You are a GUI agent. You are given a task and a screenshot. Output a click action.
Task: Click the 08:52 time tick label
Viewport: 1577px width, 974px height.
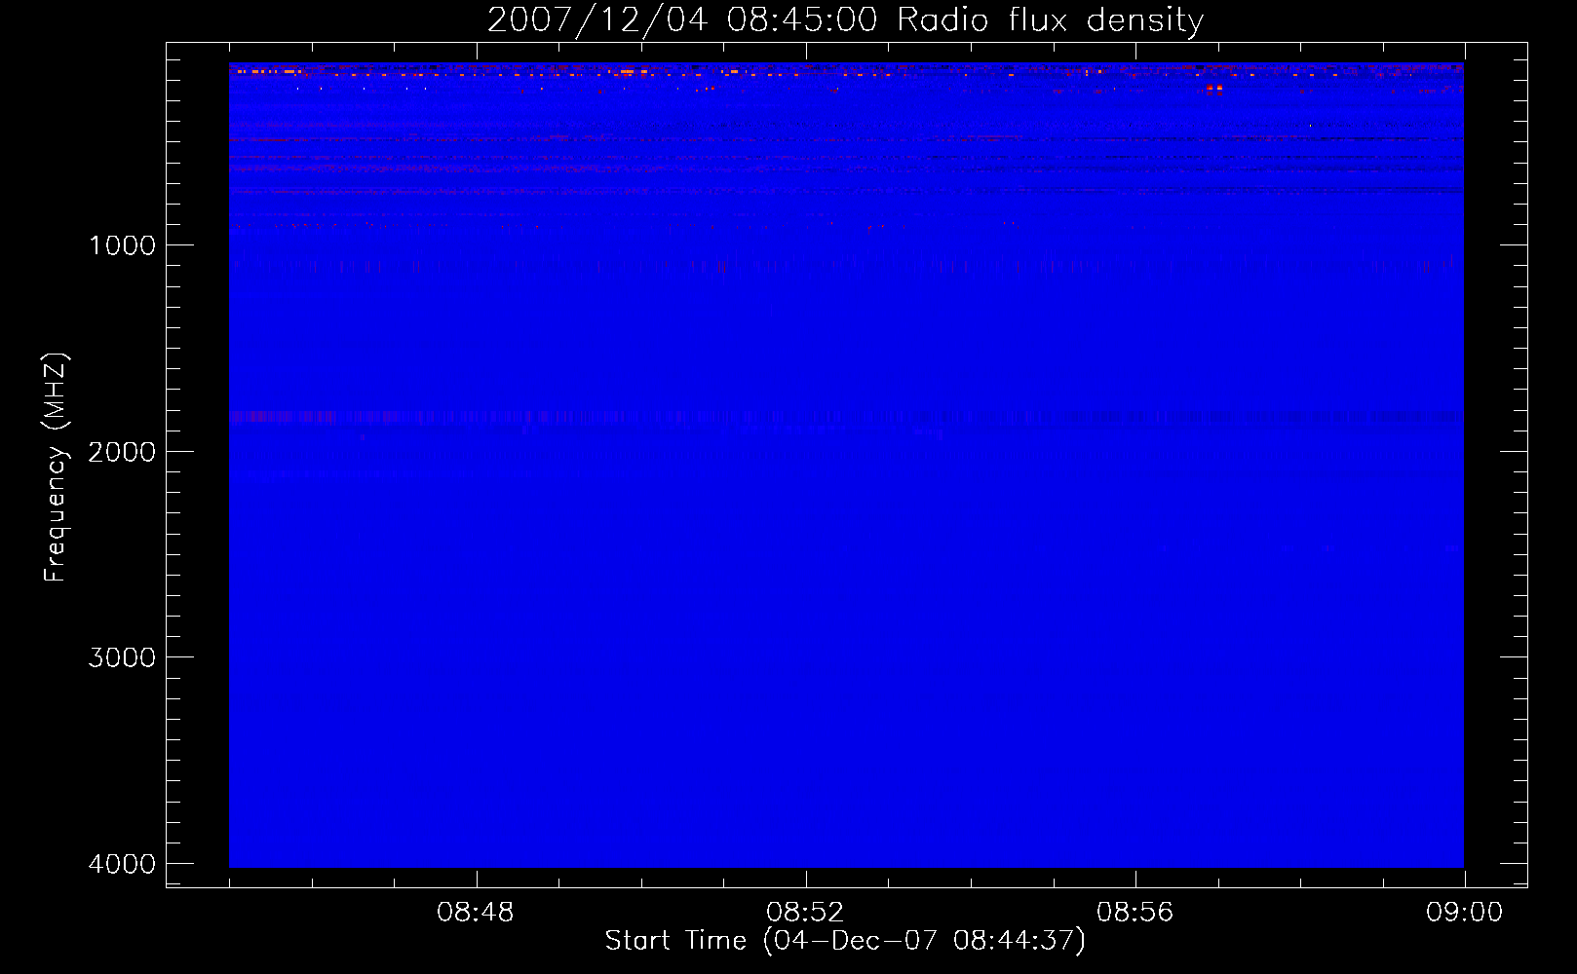[805, 913]
